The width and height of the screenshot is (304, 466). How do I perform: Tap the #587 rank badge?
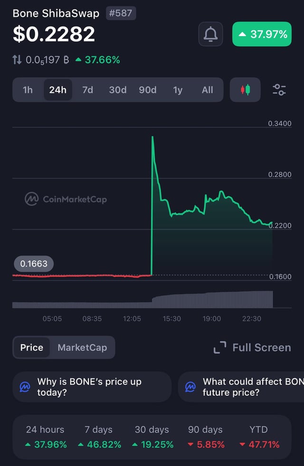[x=121, y=13]
